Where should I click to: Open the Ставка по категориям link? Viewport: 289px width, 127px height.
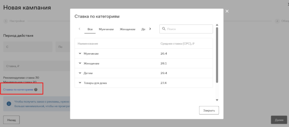pyautogui.click(x=18, y=89)
